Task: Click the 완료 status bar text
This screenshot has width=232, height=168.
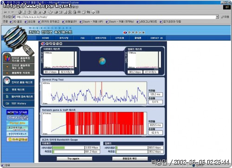Action: click(x=7, y=165)
